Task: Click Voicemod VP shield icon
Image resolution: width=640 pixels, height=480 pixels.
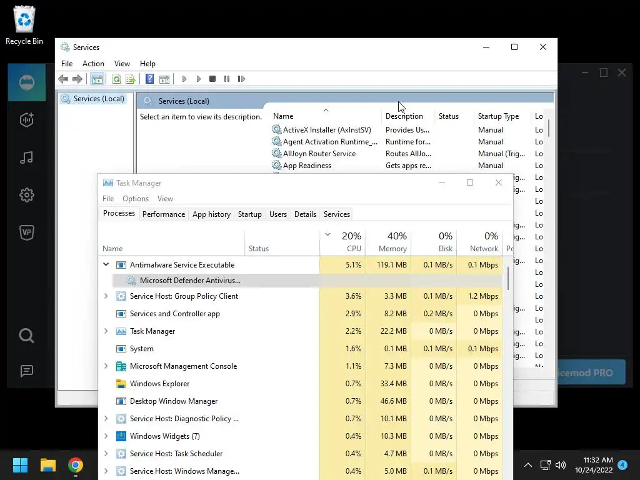Action: tap(26, 232)
